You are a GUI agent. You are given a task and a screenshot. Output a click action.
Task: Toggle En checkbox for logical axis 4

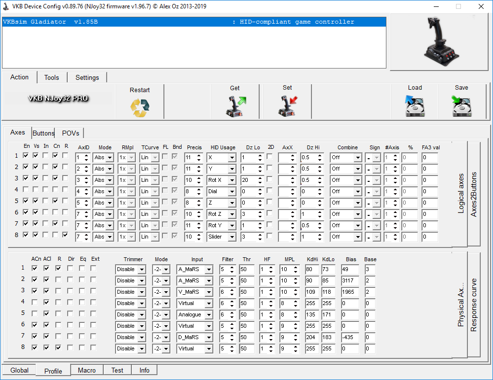[x=26, y=189]
